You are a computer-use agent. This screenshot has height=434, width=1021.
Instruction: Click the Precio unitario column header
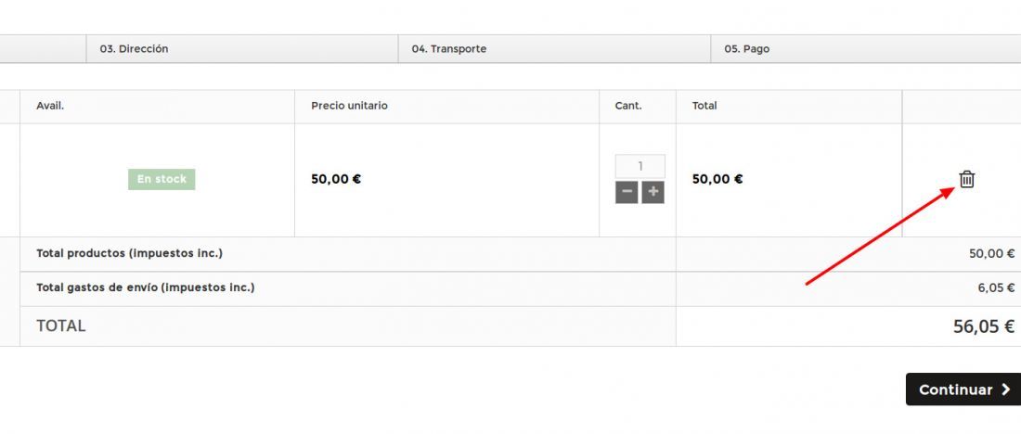pyautogui.click(x=349, y=106)
